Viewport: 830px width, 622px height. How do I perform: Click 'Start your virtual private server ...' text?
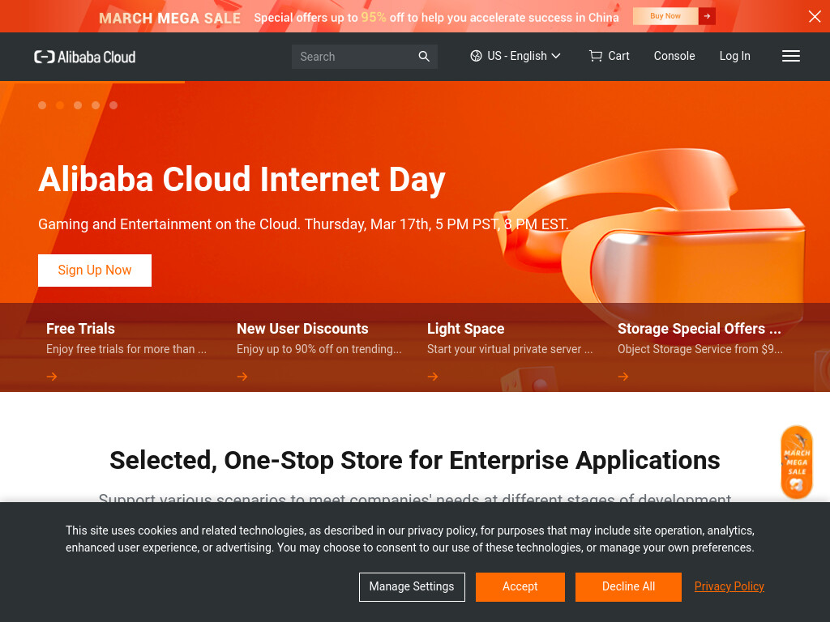510,349
